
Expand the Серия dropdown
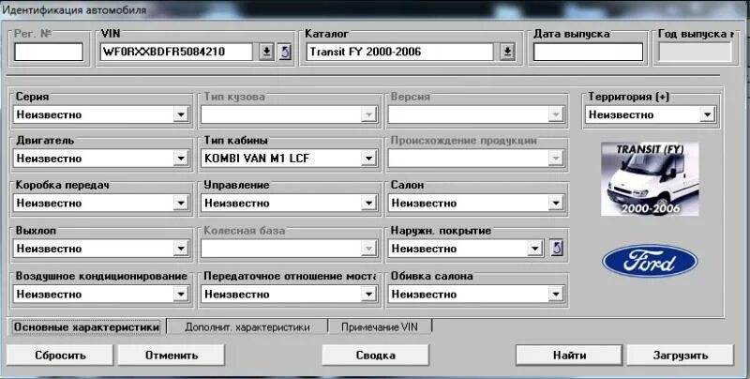pyautogui.click(x=181, y=114)
